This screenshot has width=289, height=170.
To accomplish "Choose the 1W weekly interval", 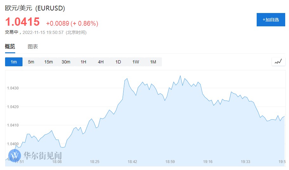I will coord(136,62).
